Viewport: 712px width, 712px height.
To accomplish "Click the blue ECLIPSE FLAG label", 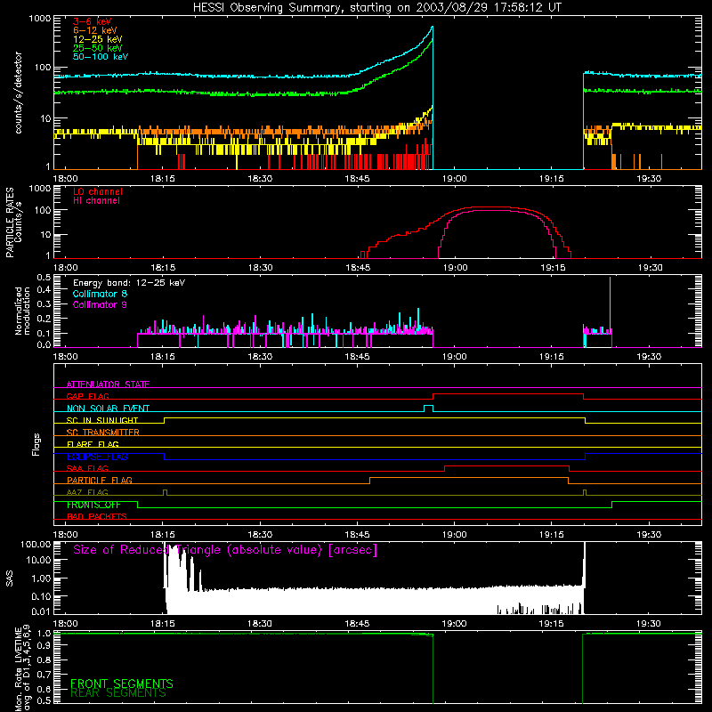I will point(97,457).
